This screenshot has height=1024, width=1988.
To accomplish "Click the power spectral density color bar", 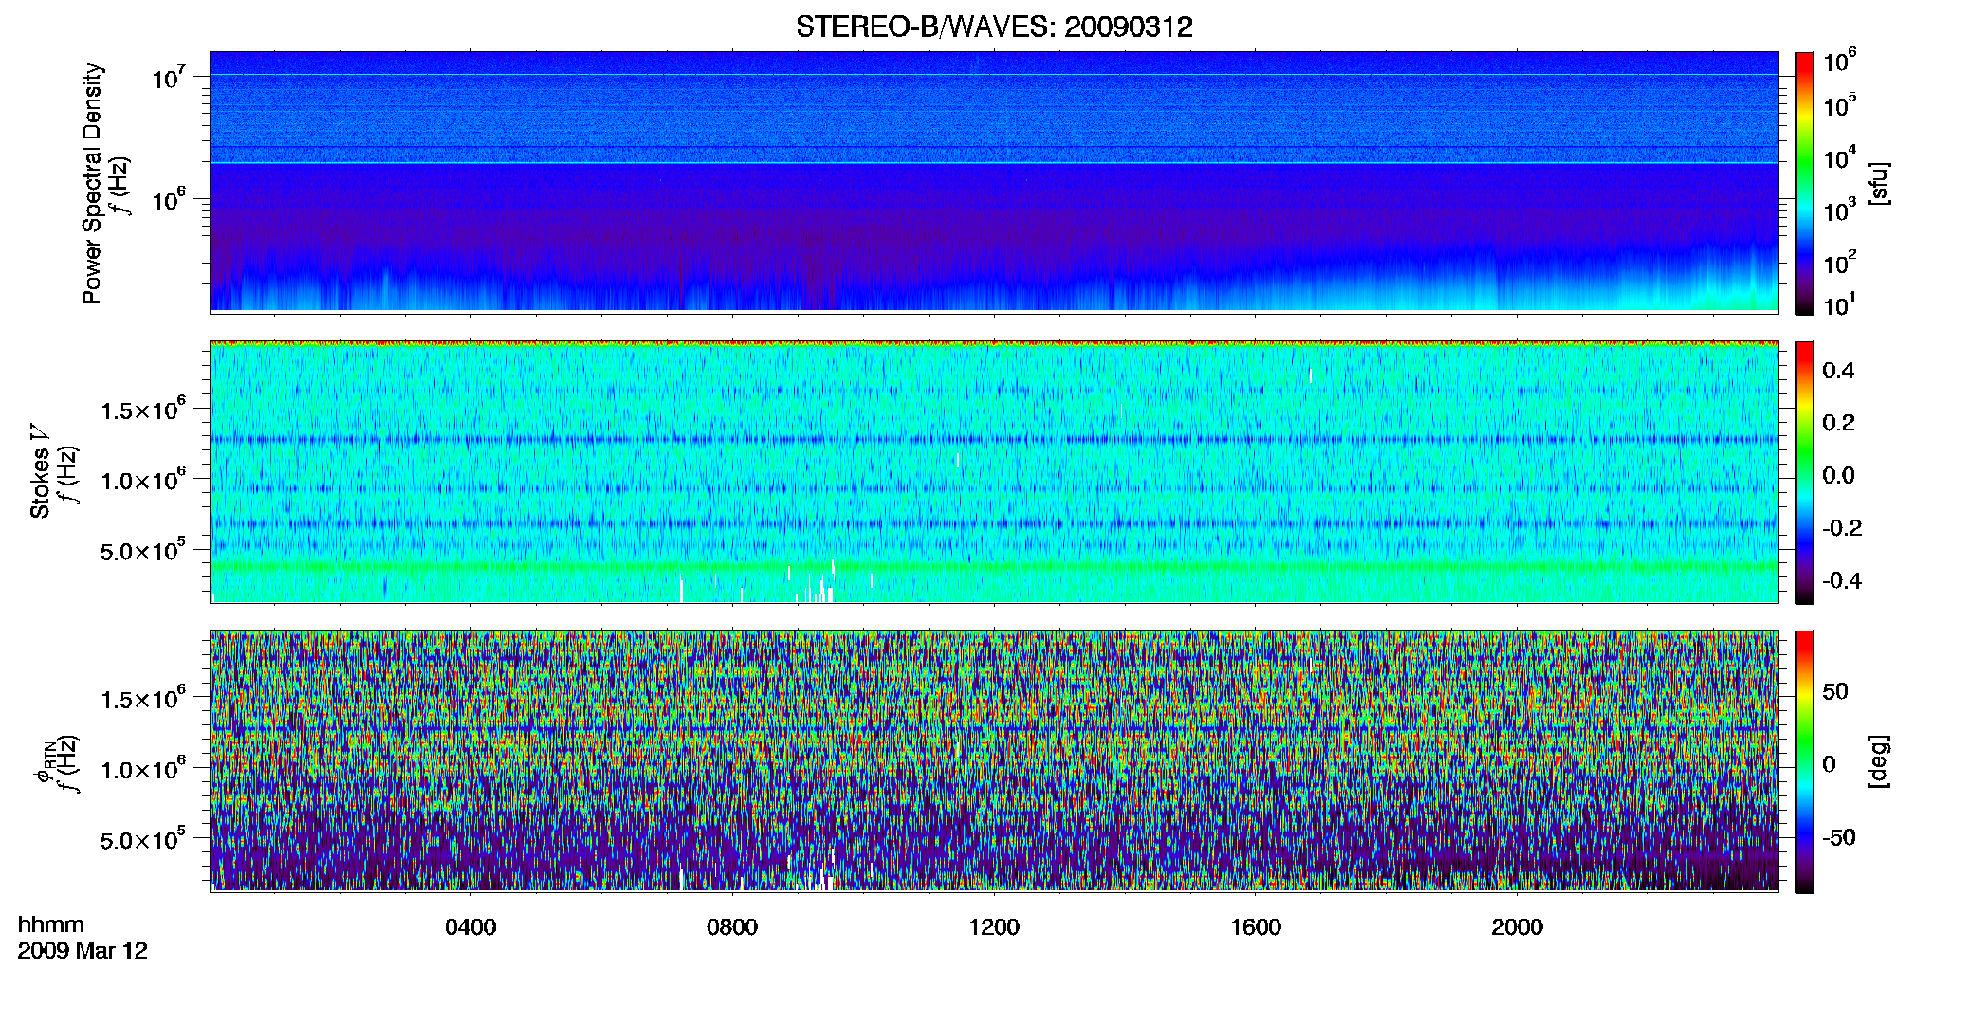I will pos(1805,183).
